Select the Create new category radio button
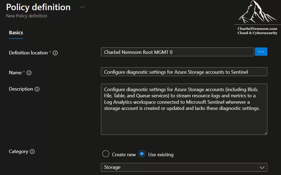Viewport: 281px width, 175px height. tap(106, 154)
